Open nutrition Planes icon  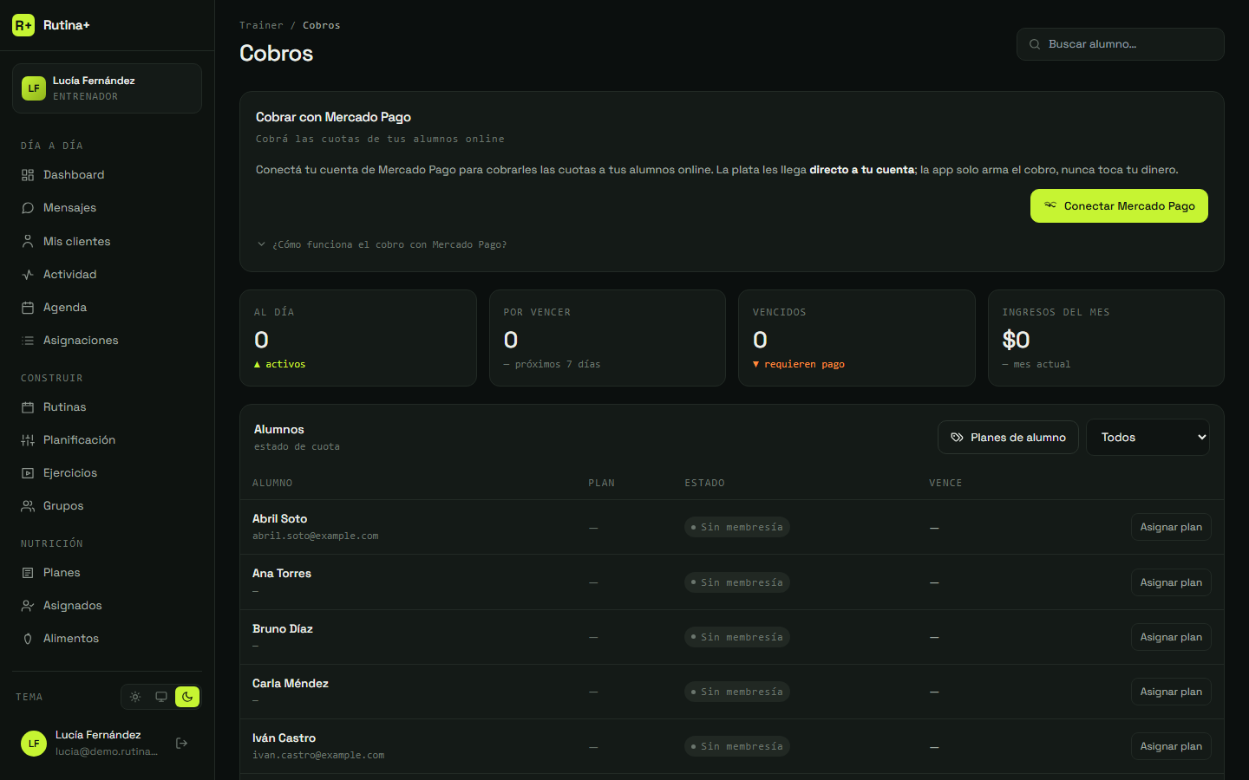click(x=28, y=573)
